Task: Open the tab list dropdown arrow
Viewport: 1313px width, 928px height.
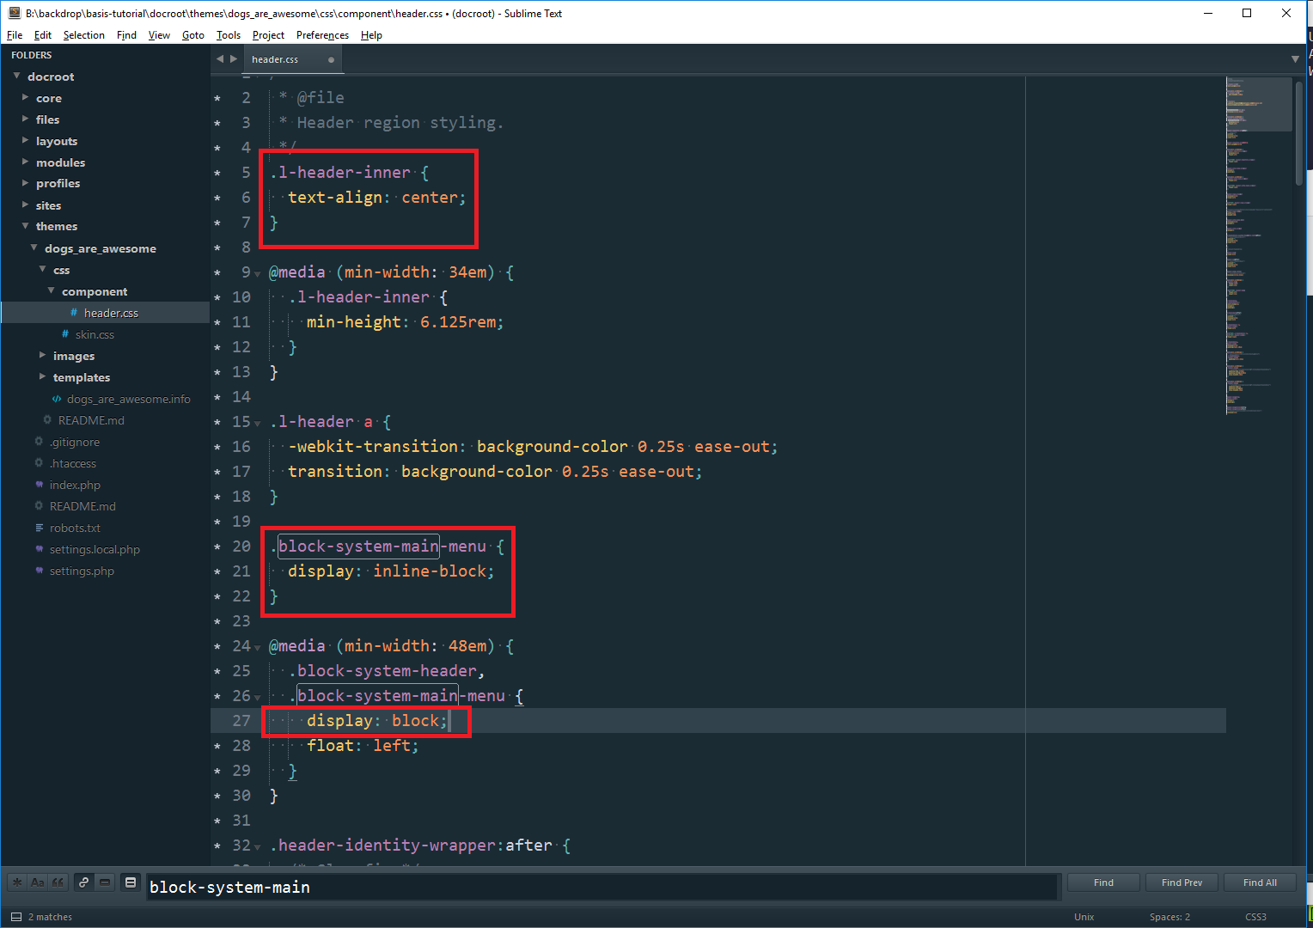Action: [1295, 59]
